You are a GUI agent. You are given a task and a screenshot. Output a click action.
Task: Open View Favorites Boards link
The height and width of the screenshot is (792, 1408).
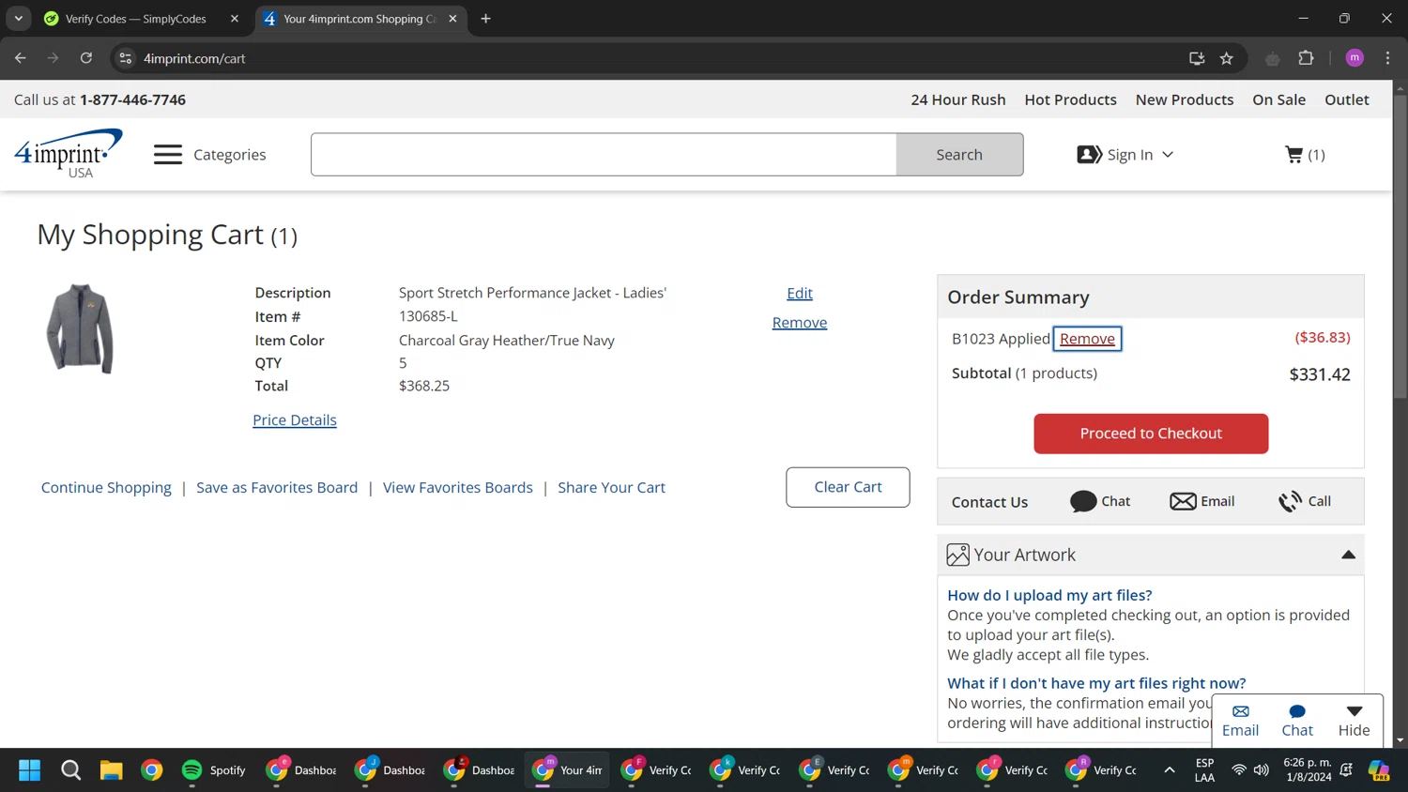(x=457, y=487)
